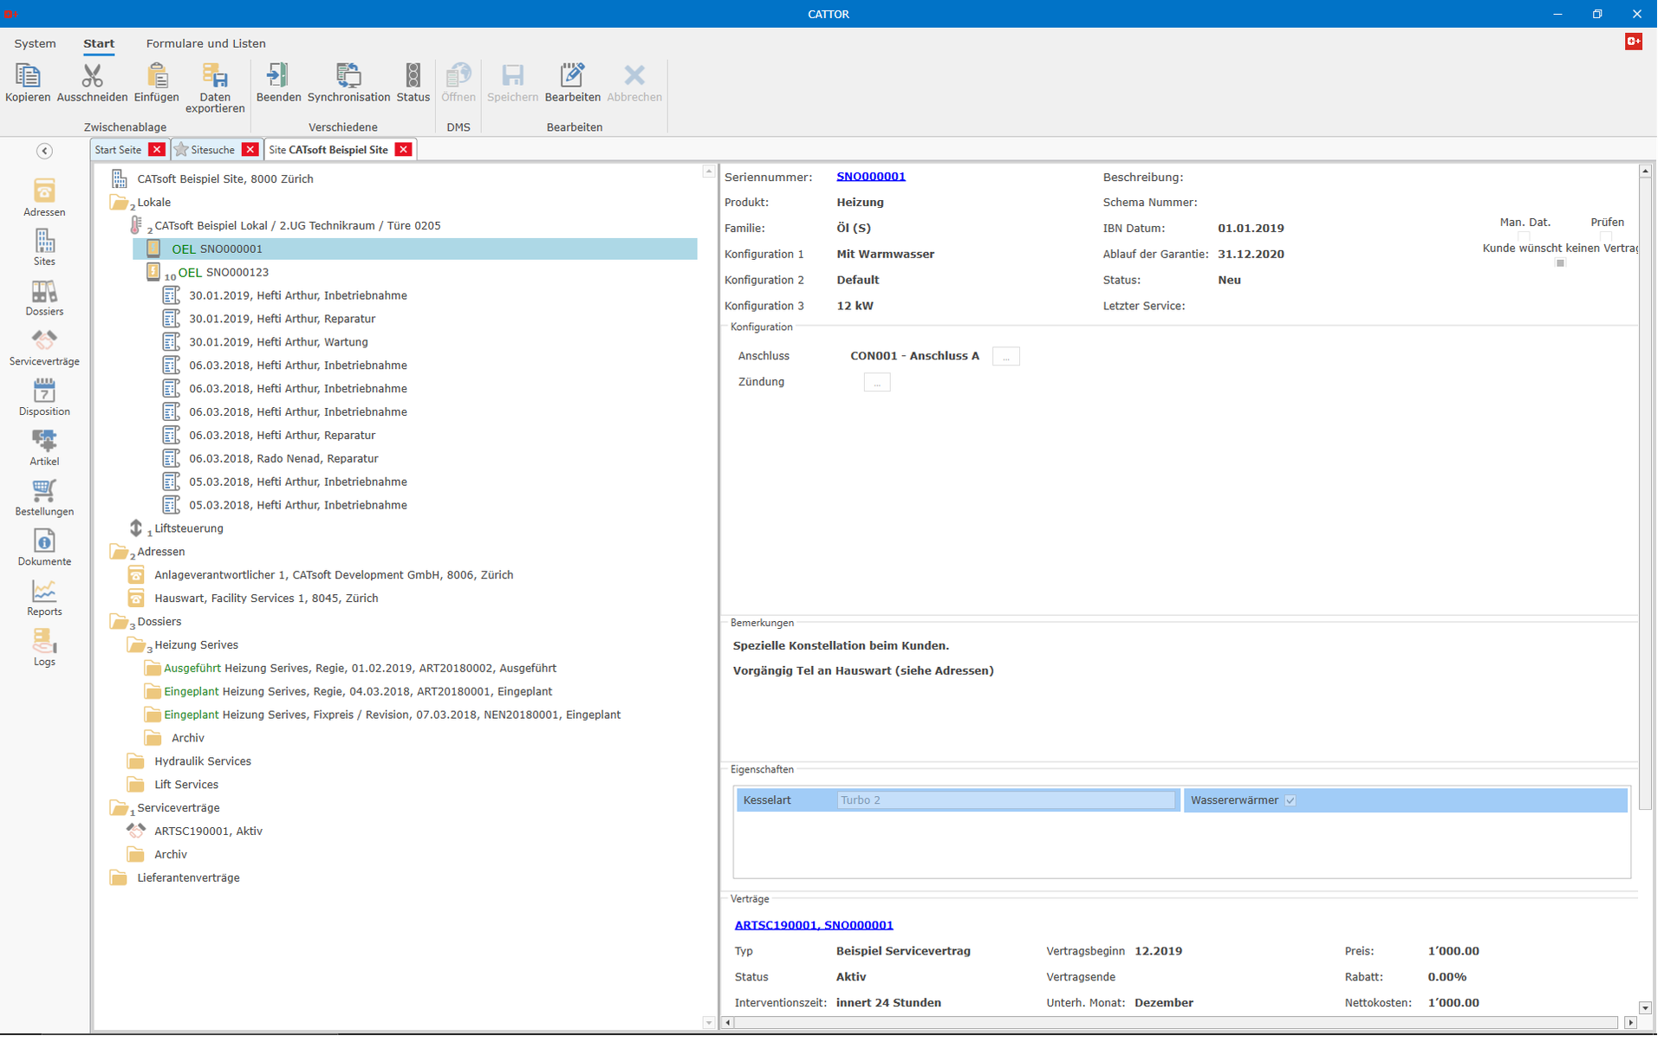Open the Serviceverträge sidebar panel
Image resolution: width=1664 pixels, height=1042 pixels.
pyautogui.click(x=44, y=346)
